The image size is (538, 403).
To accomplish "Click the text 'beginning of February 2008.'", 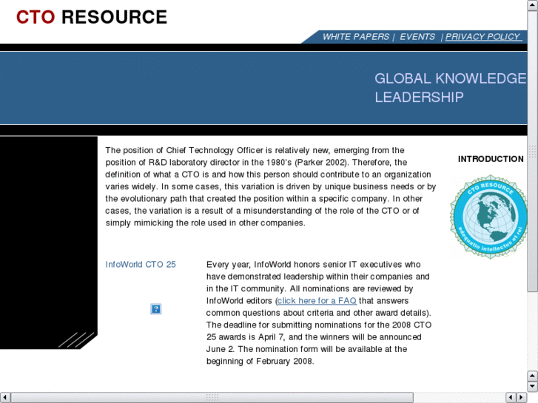I will (x=260, y=361).
